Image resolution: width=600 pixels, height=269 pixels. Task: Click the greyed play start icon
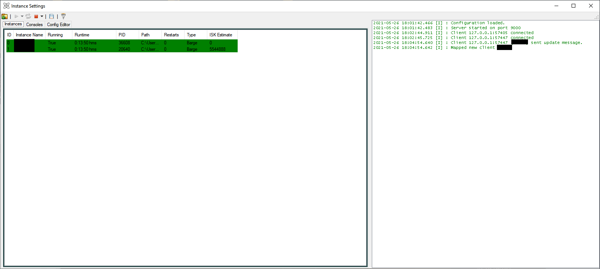[x=16, y=16]
